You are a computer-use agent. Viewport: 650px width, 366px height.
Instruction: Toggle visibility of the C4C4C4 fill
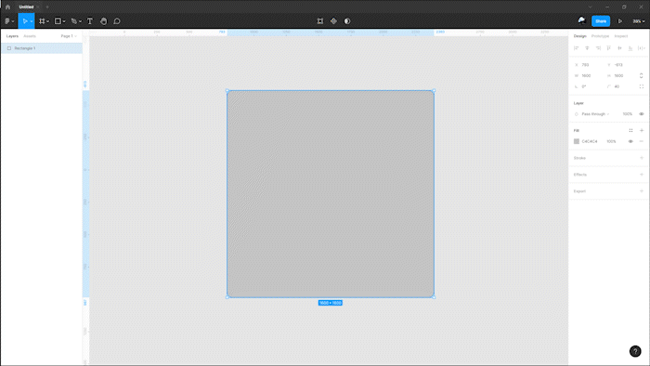click(x=630, y=141)
